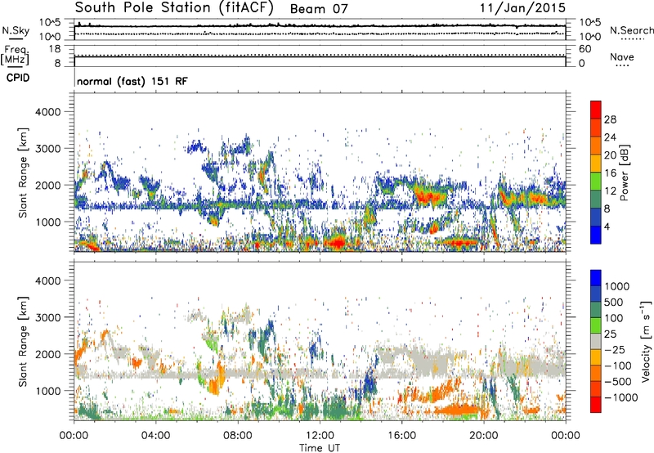
Task: Click 'Slant Range [km]' label of velocity panel
Action: point(23,341)
